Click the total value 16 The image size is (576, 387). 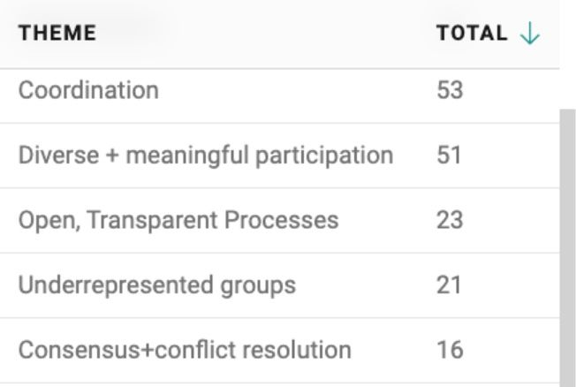(x=450, y=350)
